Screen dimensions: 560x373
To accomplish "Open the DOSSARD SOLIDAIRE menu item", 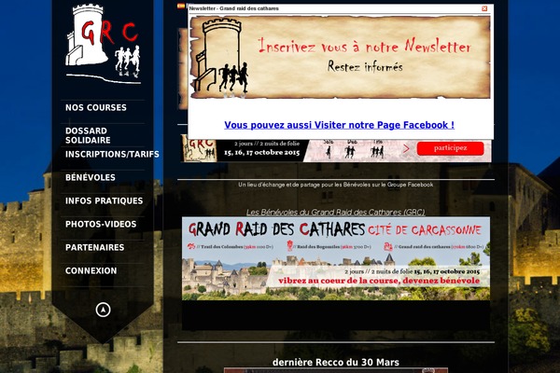I will (88, 135).
